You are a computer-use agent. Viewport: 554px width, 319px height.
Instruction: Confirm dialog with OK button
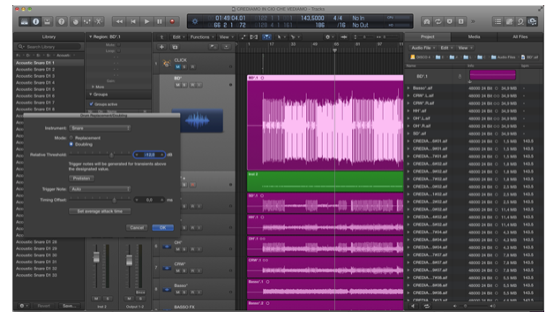163,227
